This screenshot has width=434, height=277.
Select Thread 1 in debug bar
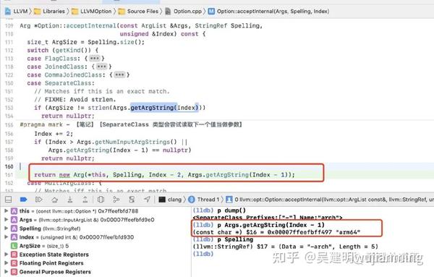[204, 200]
